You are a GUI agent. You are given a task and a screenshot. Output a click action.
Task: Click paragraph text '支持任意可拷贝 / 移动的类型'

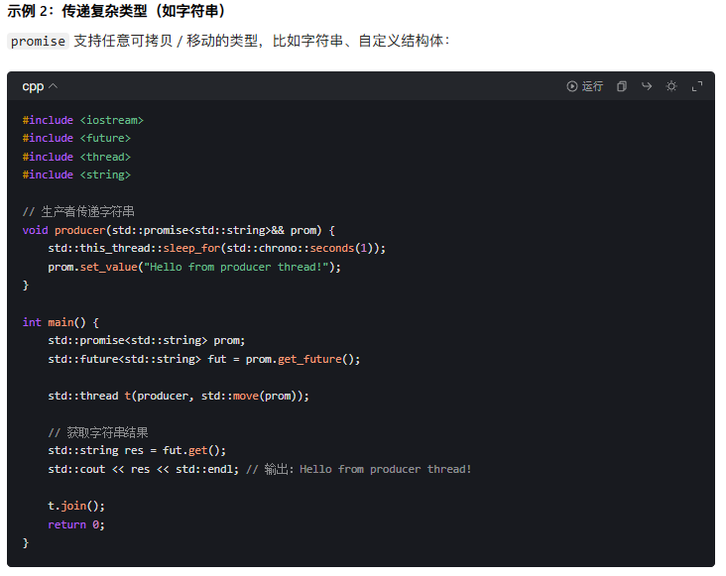click(x=166, y=42)
